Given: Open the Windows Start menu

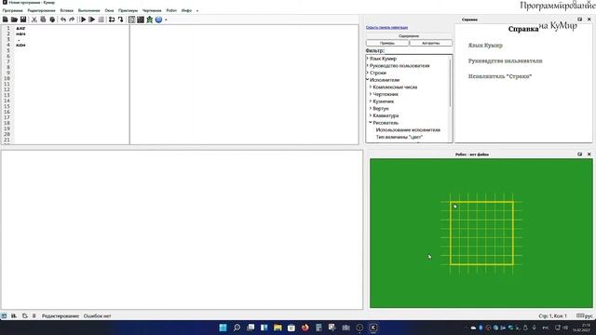Looking at the screenshot, I should click(223, 328).
